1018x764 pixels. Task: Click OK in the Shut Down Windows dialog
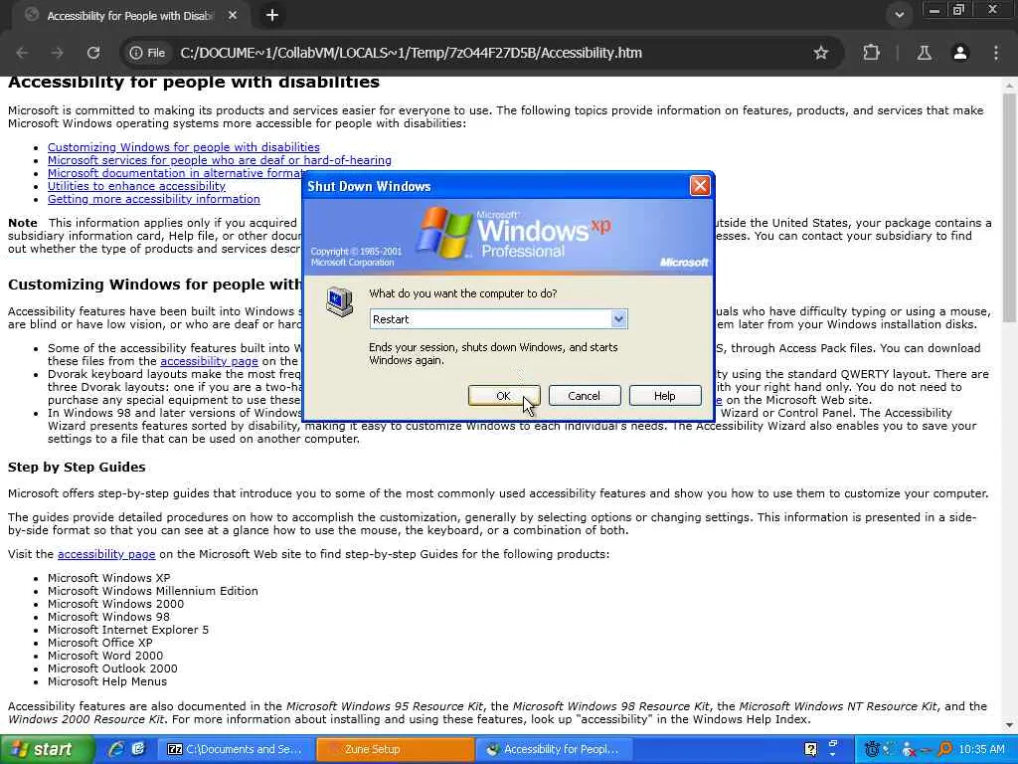(503, 396)
